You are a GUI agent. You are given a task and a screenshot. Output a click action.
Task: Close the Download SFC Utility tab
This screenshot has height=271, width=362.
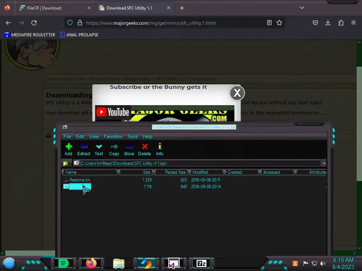point(169,8)
